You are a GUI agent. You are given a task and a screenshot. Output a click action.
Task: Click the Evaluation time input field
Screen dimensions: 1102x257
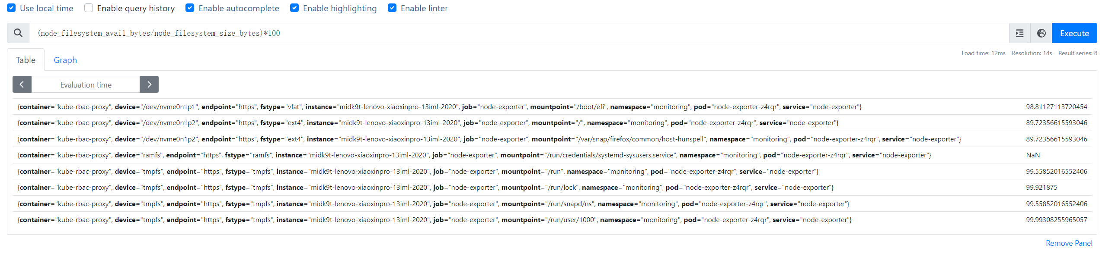(x=86, y=85)
